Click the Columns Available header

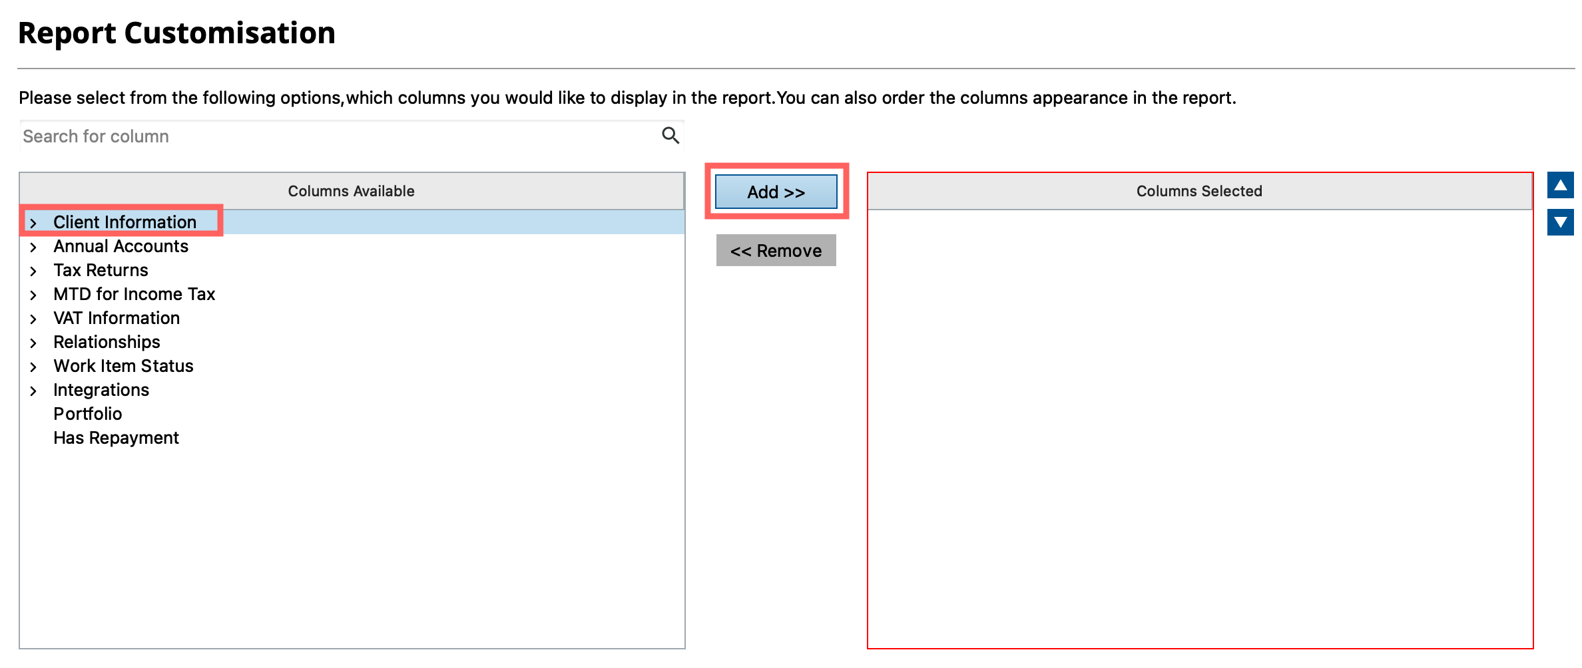click(x=351, y=192)
